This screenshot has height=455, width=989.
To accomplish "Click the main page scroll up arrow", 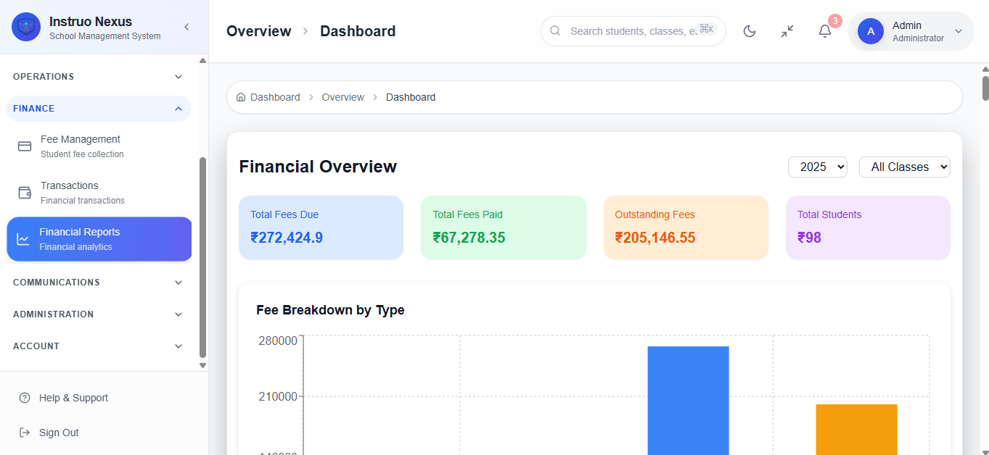I will 985,70.
